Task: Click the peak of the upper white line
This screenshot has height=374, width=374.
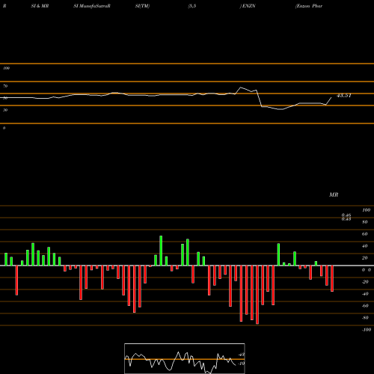Action: (241, 88)
